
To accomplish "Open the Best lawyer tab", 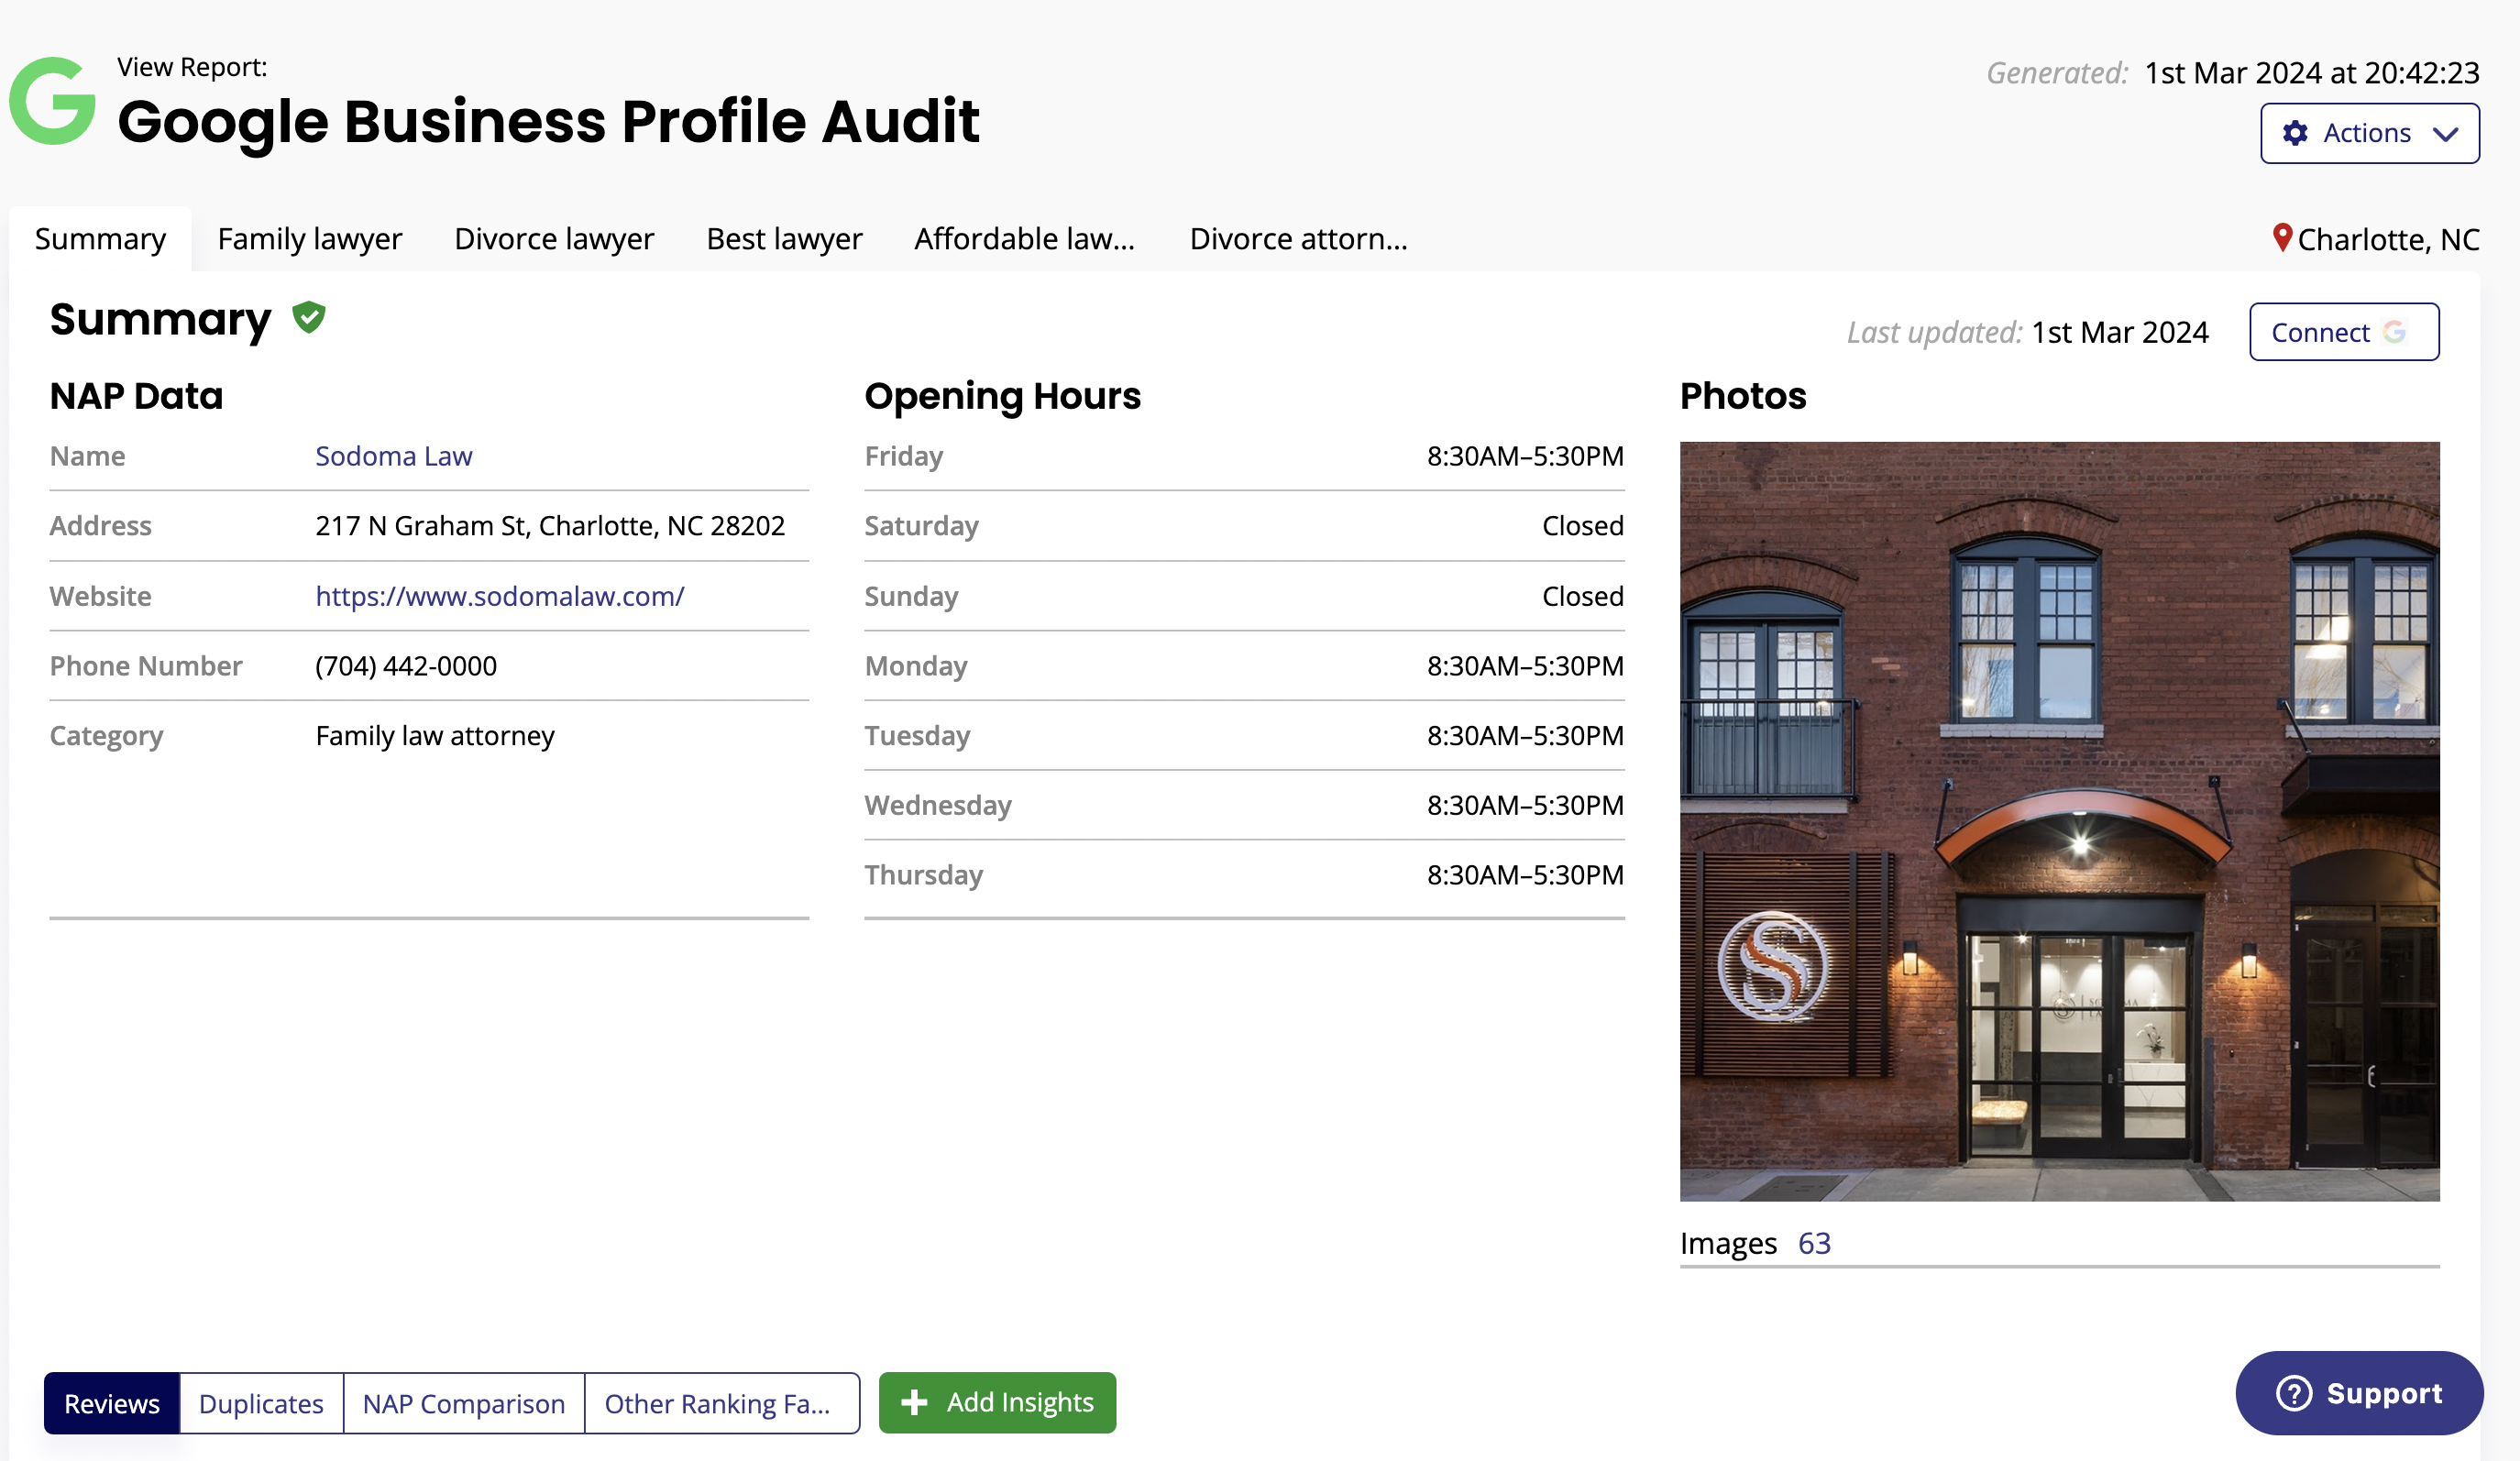I will click(x=784, y=239).
